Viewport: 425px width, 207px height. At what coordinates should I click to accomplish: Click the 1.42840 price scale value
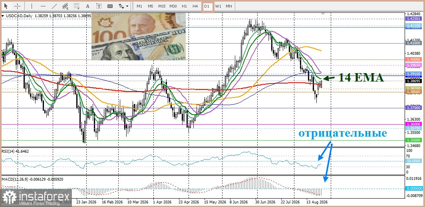point(413,14)
